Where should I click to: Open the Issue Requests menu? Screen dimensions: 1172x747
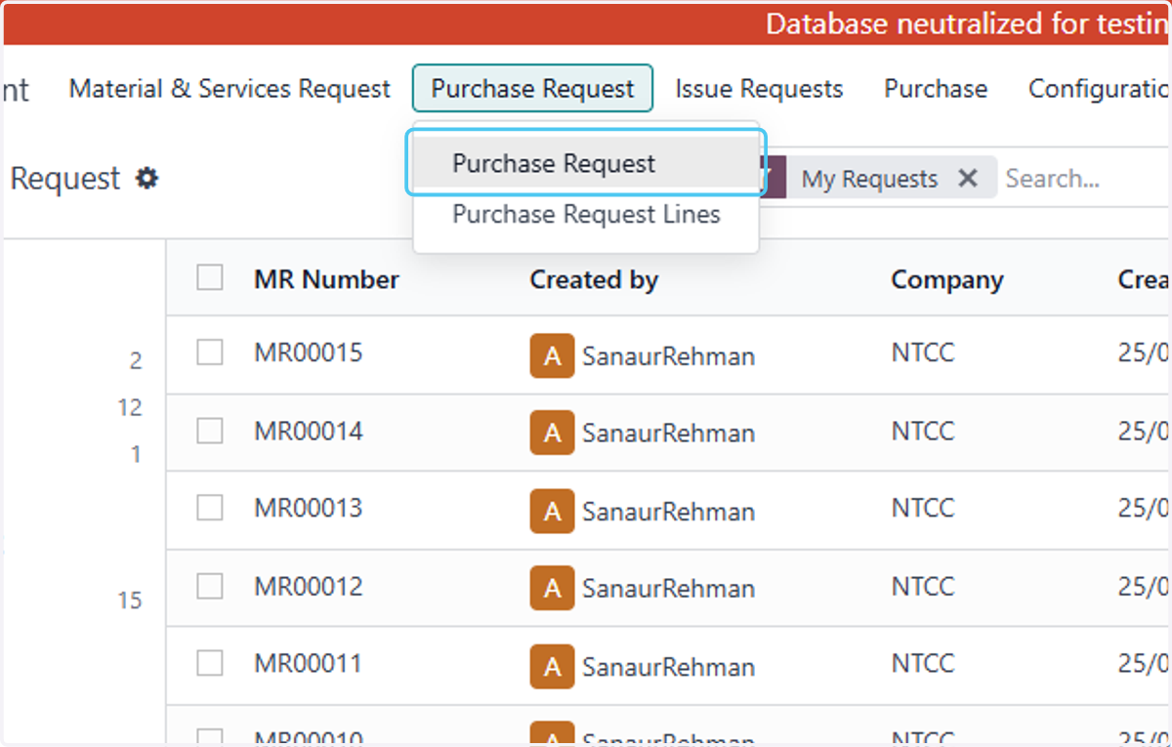(759, 89)
